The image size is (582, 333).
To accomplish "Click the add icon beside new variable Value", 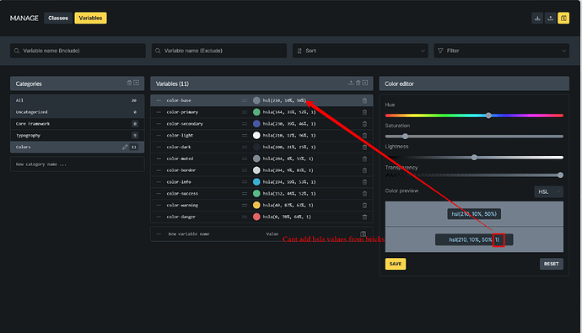I will [363, 234].
